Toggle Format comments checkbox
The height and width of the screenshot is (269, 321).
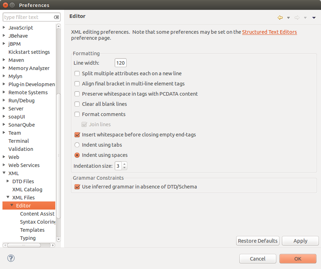point(77,114)
